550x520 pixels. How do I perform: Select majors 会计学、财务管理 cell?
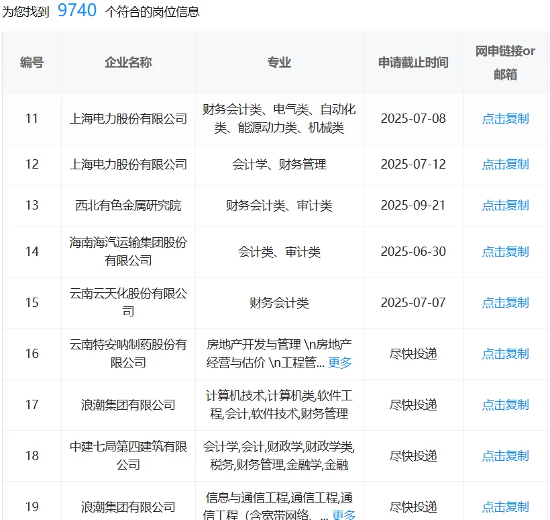click(x=279, y=165)
